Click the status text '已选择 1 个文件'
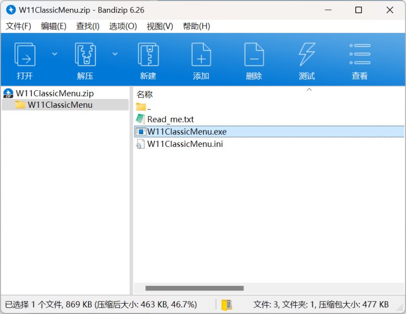 coord(34,305)
